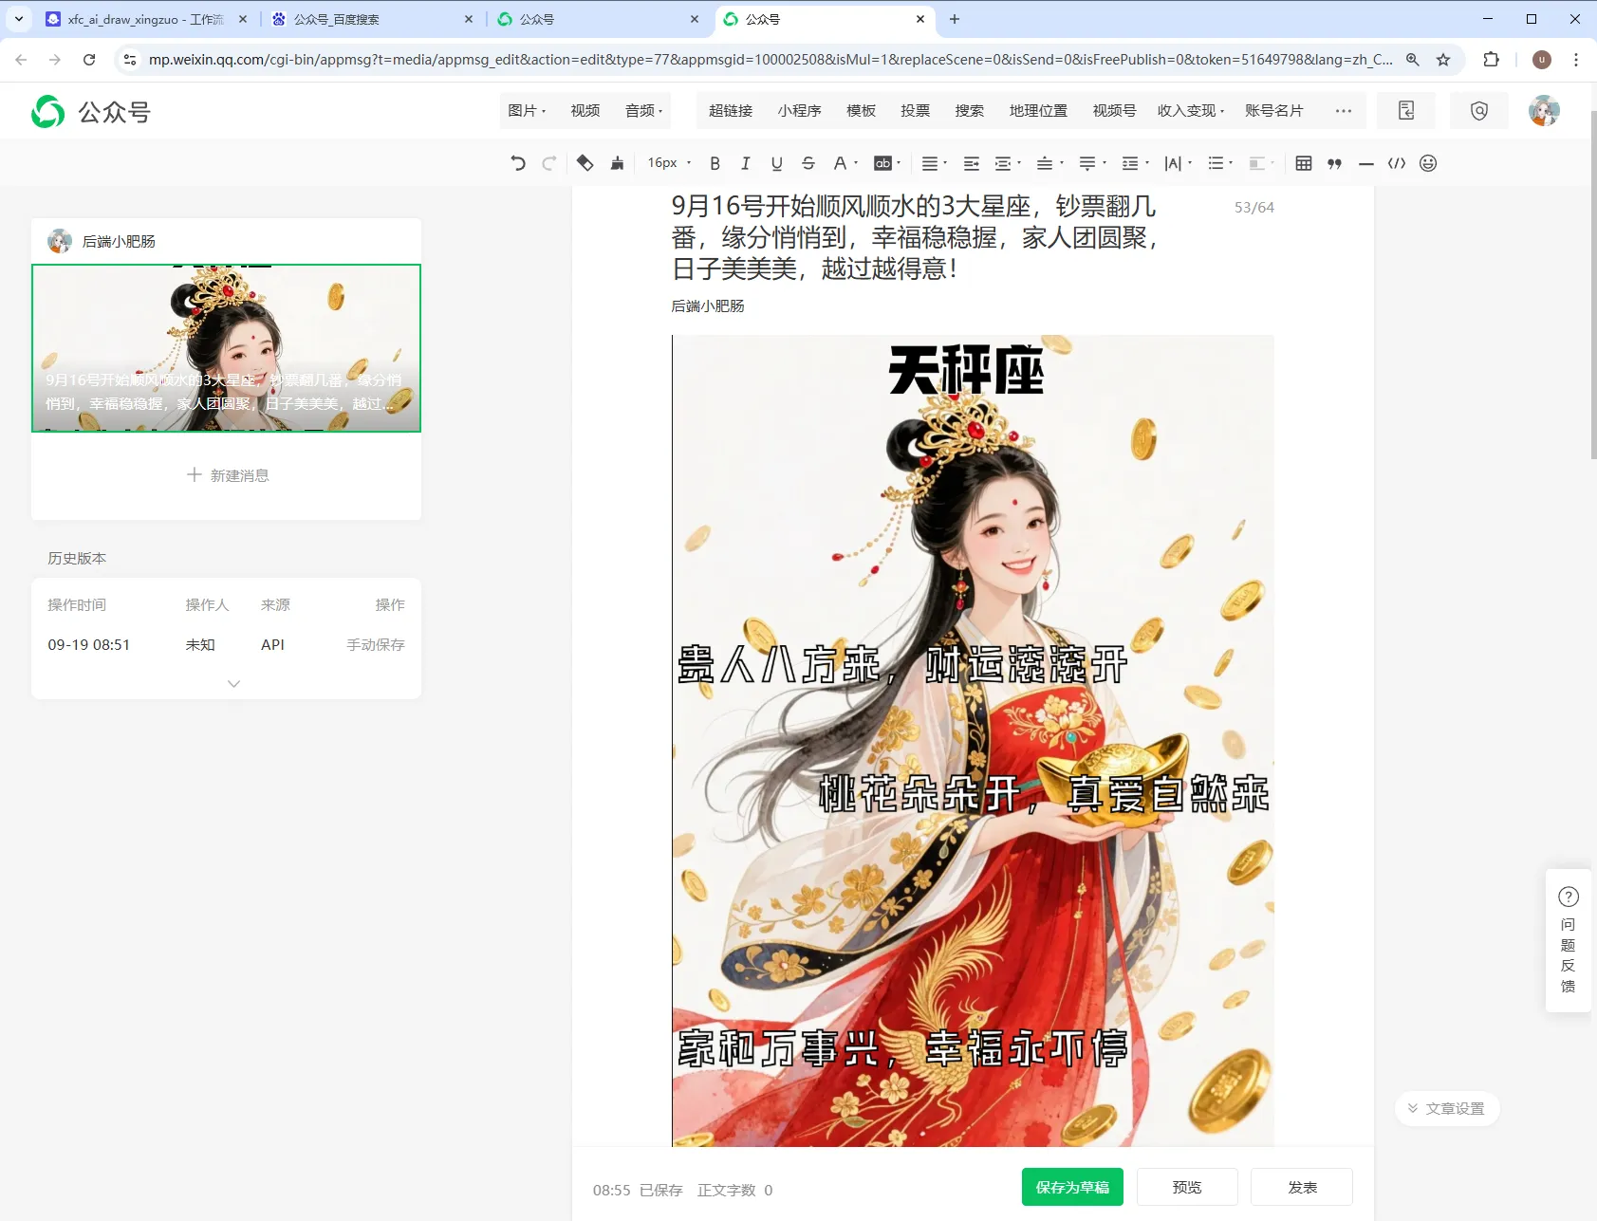1597x1221 pixels.
Task: Insert a 投票 poll
Action: click(x=916, y=111)
